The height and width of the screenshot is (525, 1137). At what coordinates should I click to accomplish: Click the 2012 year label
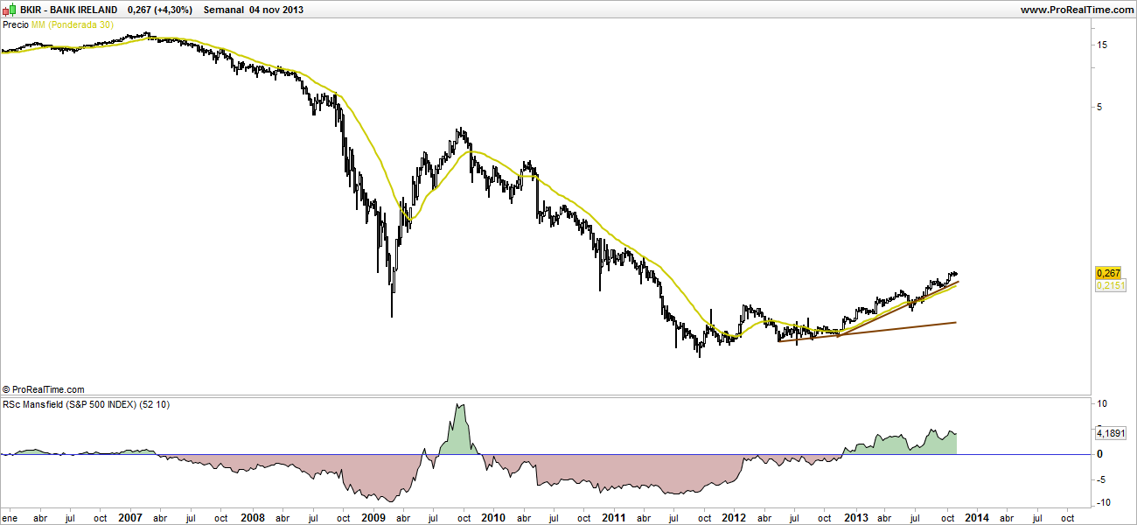(736, 517)
